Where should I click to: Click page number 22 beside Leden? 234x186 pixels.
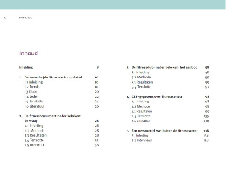pos(97,97)
